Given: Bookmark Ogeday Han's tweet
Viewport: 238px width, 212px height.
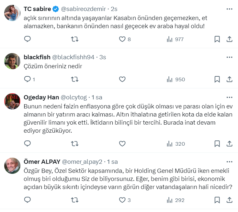Looking at the screenshot, I should [x=217, y=144].
